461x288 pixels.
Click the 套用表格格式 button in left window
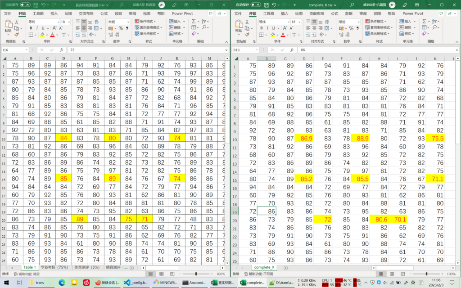coord(148,27)
